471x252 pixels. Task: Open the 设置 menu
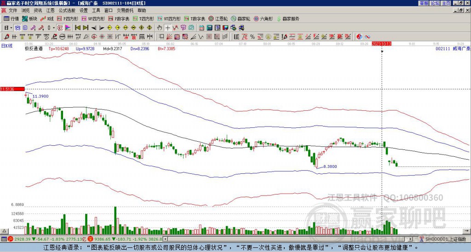(84, 11)
